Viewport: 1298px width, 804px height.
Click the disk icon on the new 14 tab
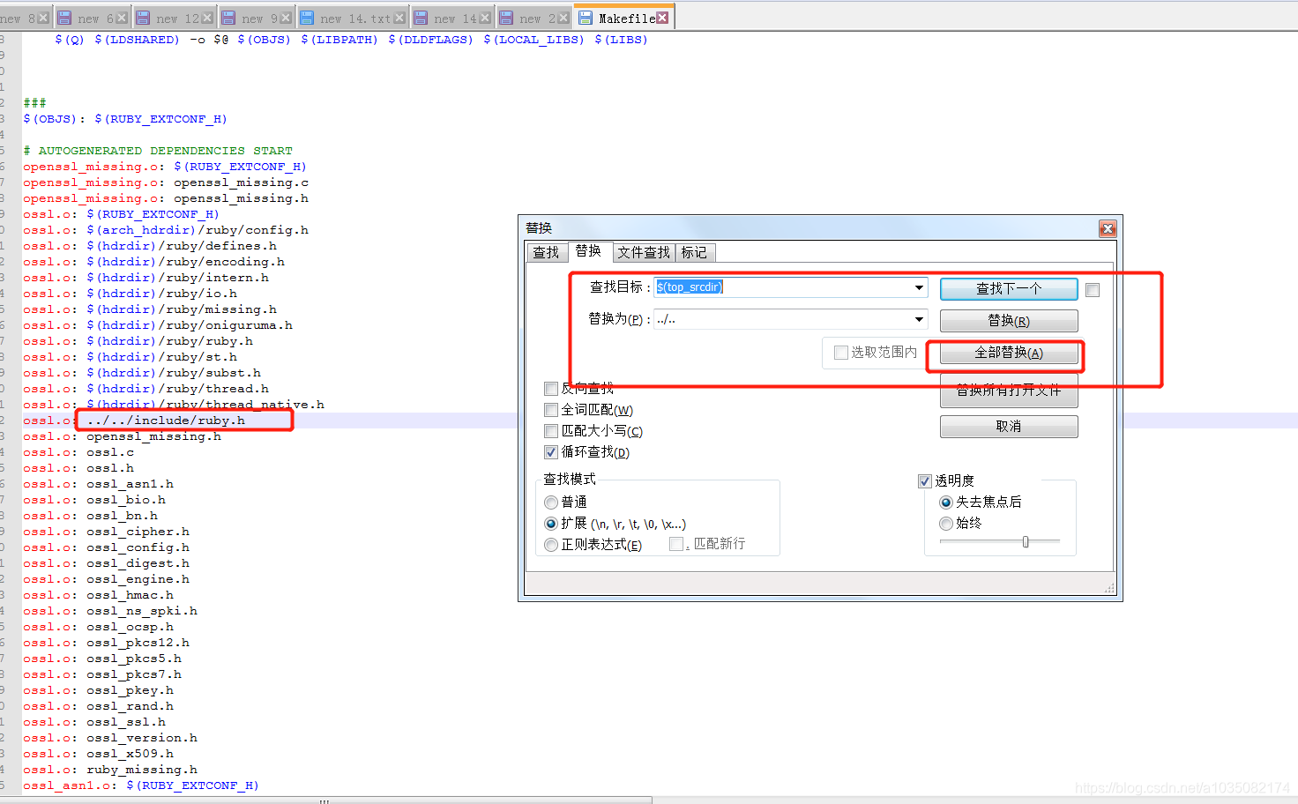pyautogui.click(x=421, y=18)
